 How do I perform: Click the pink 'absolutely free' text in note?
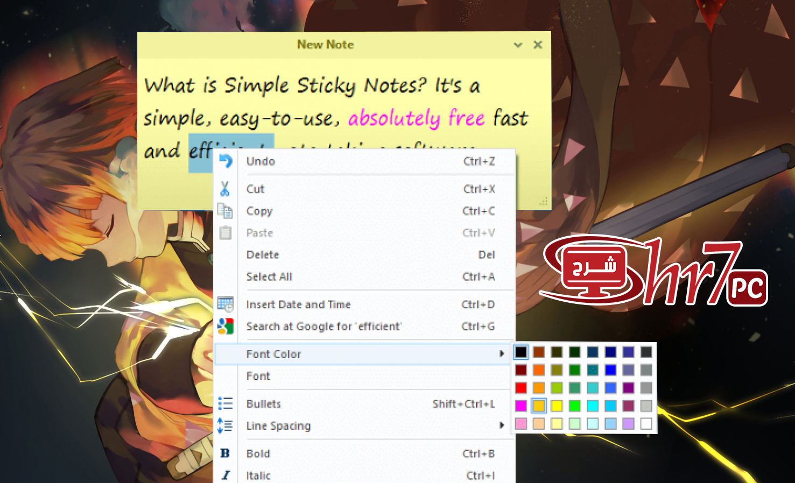point(416,118)
